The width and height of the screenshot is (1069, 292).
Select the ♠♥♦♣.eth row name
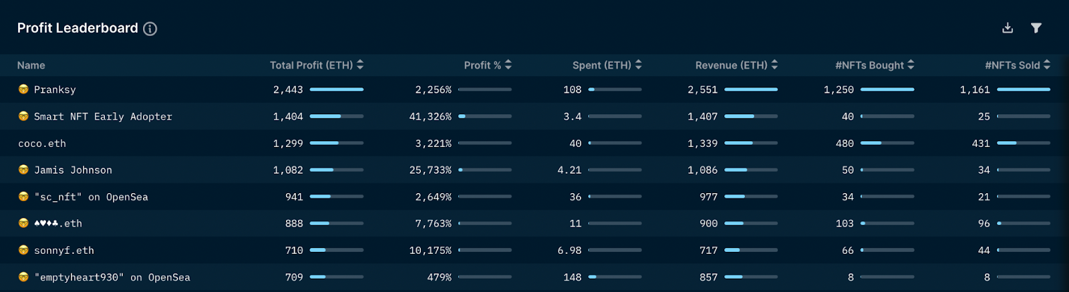point(58,224)
